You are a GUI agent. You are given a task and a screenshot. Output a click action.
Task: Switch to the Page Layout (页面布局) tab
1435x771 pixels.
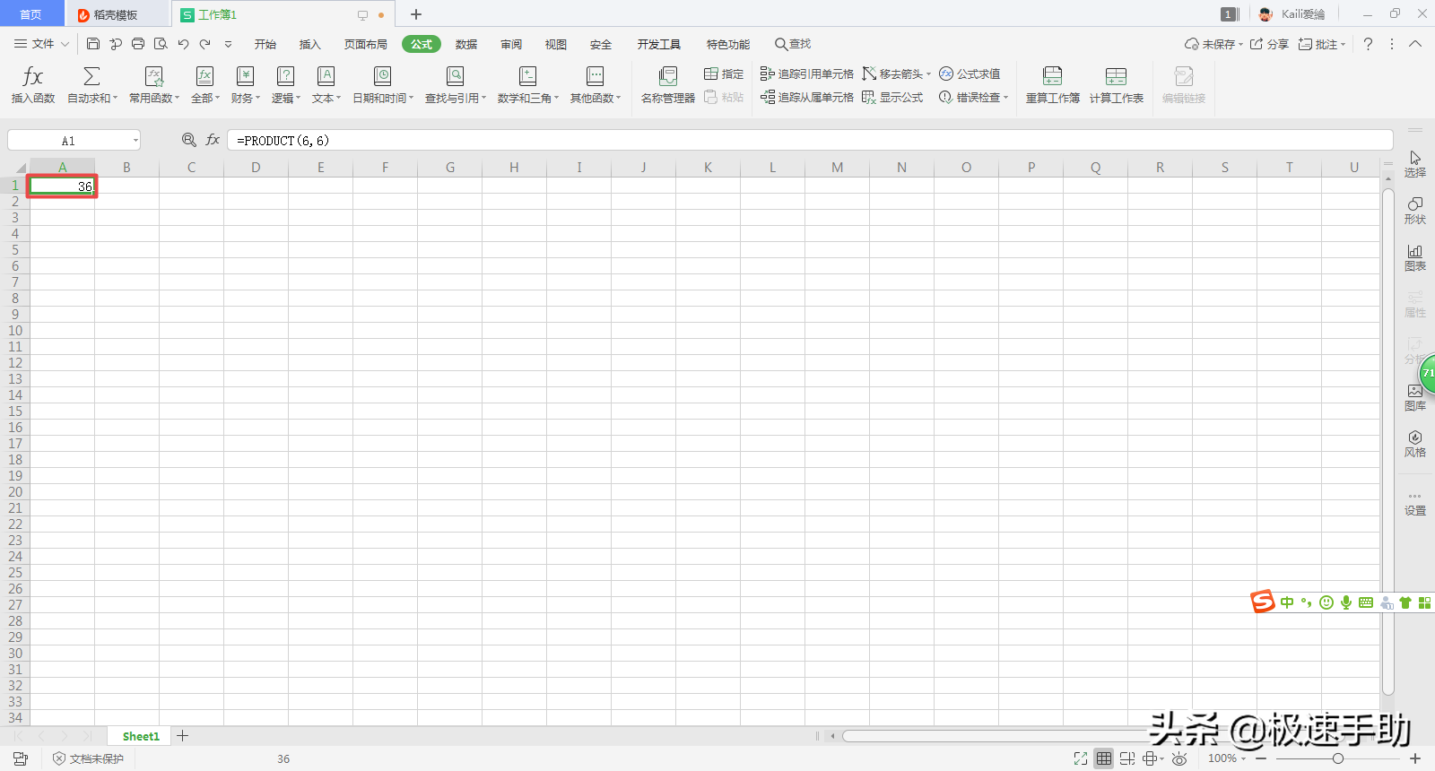pyautogui.click(x=366, y=44)
